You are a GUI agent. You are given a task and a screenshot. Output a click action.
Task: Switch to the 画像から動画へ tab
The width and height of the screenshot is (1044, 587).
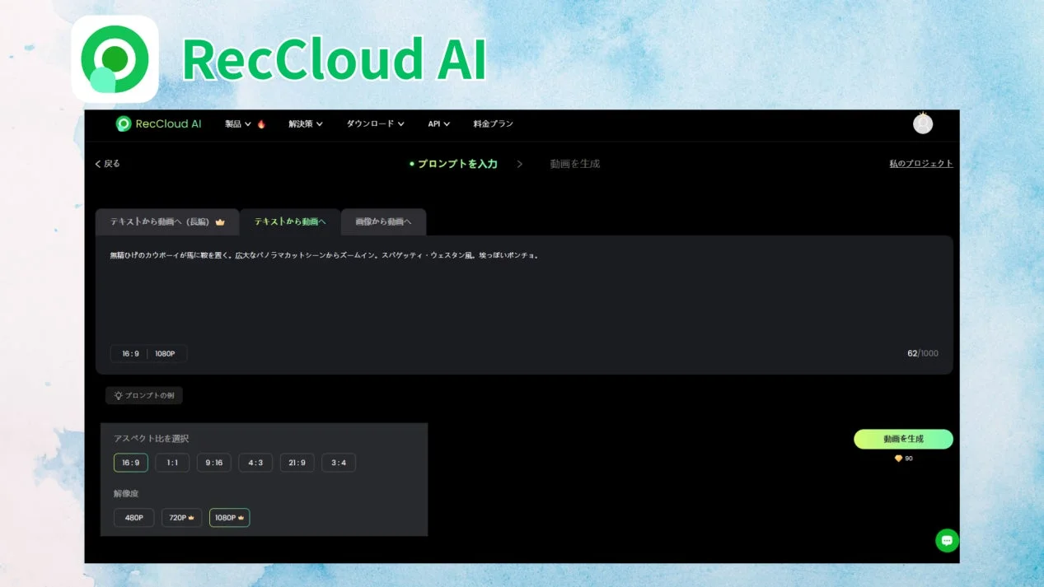click(x=383, y=221)
